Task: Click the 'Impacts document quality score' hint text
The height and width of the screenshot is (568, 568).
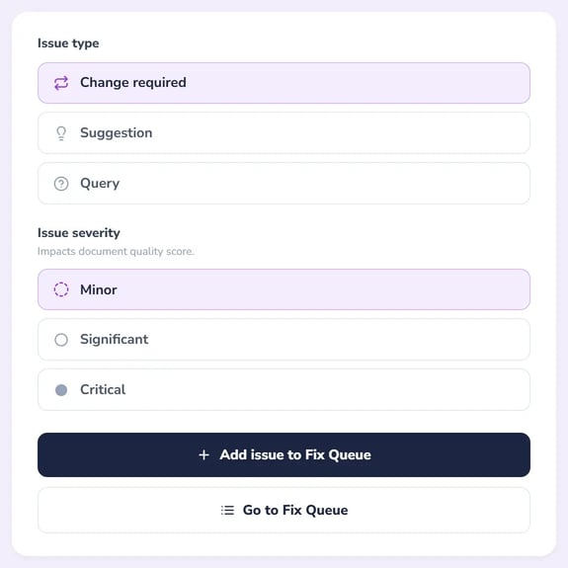Action: coord(116,251)
